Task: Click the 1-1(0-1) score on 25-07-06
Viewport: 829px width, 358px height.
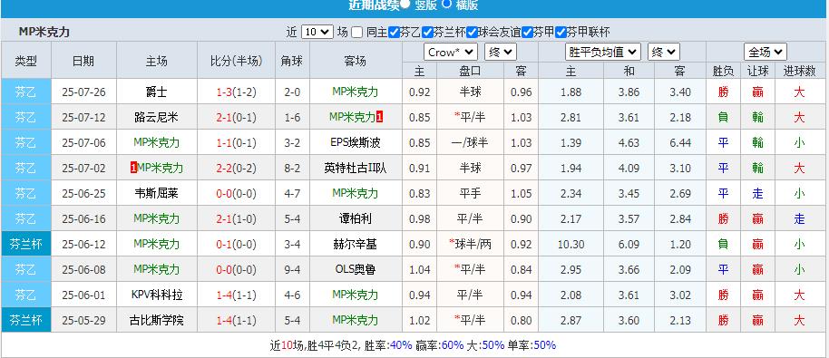Action: [x=236, y=142]
